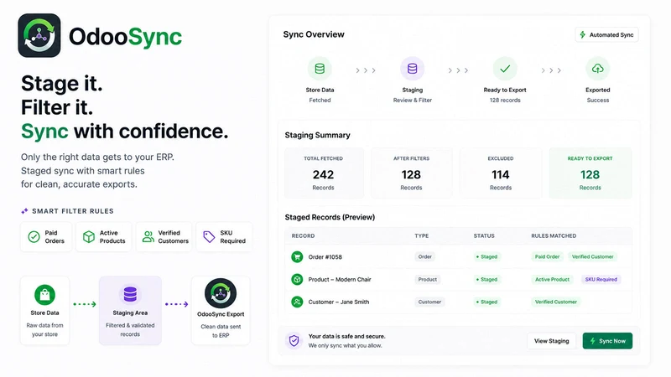Click the Active Products box icon
The image size is (671, 377).
click(x=89, y=237)
